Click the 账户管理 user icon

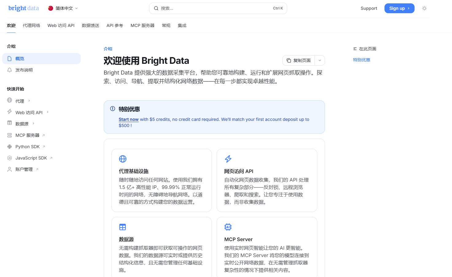pyautogui.click(x=10, y=169)
